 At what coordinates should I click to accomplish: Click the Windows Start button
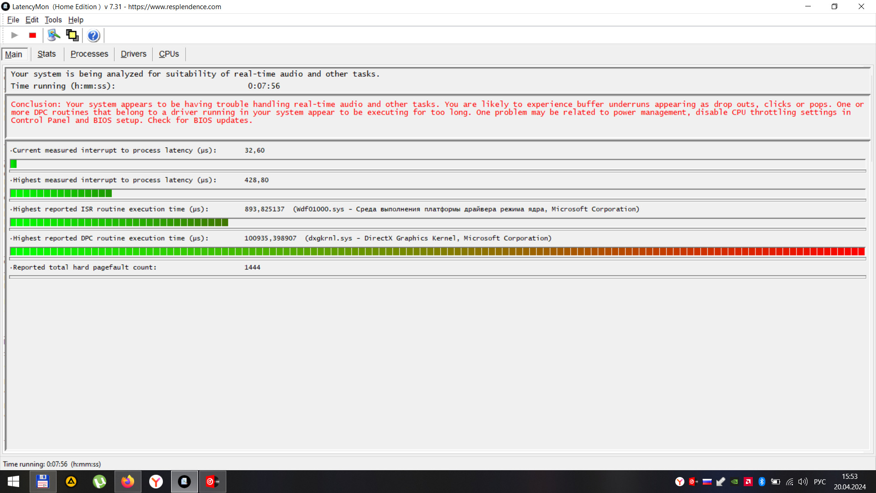(13, 482)
